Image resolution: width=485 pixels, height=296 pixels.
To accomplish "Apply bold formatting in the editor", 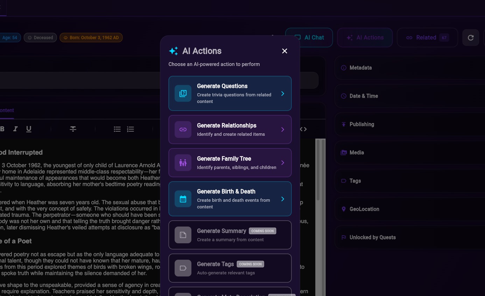I will pyautogui.click(x=2, y=129).
